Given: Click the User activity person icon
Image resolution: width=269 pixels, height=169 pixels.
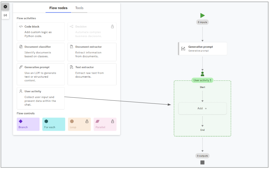Looking at the screenshot, I should tap(21, 91).
